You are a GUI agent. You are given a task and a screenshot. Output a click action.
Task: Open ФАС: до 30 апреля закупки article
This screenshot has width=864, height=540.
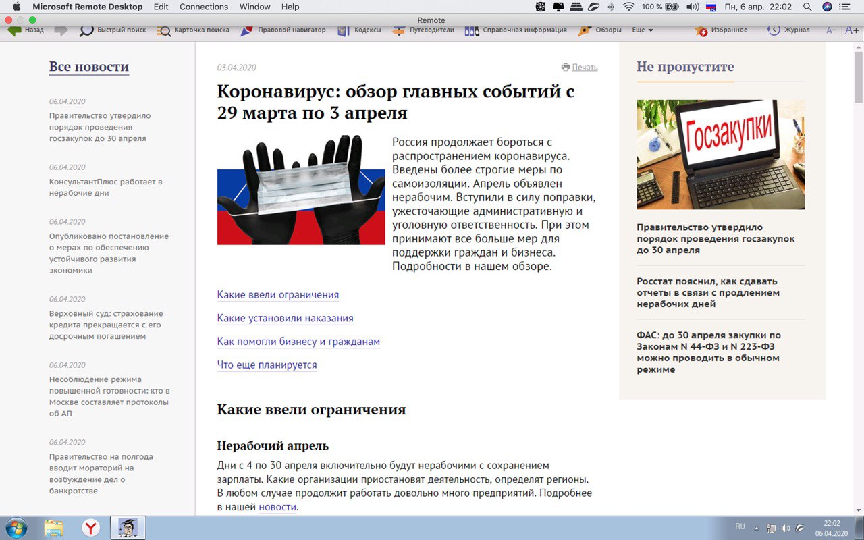709,352
